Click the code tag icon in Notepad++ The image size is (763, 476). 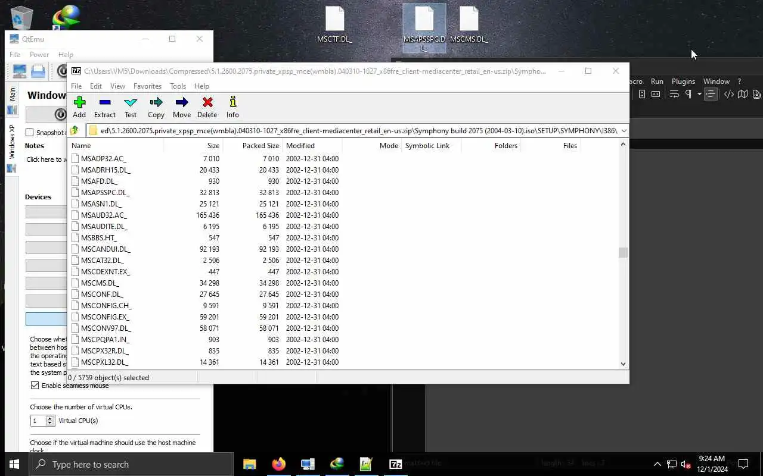point(728,94)
